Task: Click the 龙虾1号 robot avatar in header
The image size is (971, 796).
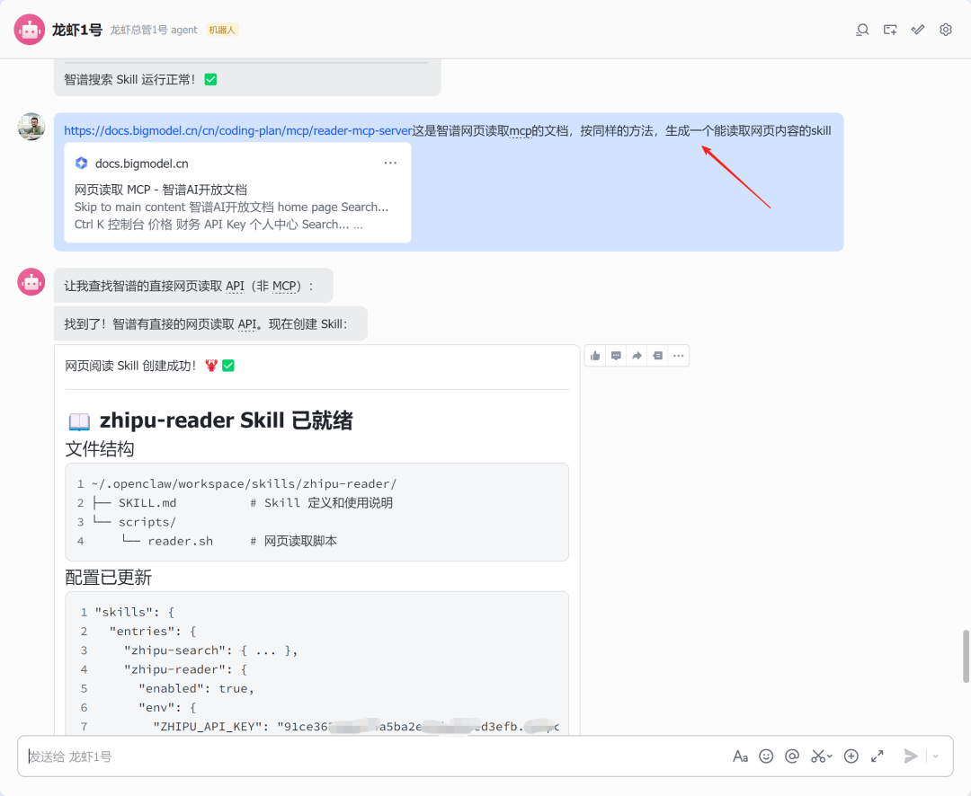Action: pos(30,30)
